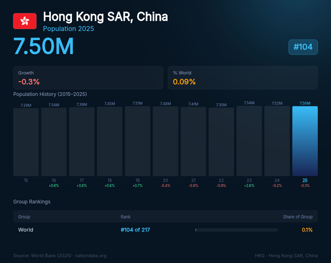Click the 7.50M headline population figure
The height and width of the screenshot is (263, 331).
43,46
